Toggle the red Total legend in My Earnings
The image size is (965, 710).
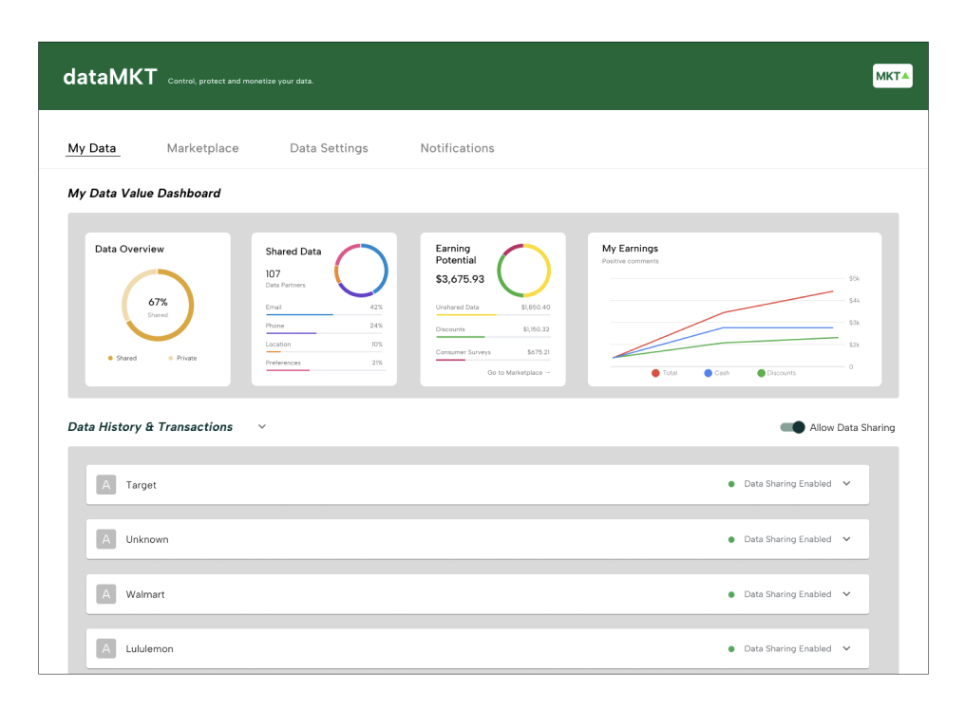(x=655, y=373)
